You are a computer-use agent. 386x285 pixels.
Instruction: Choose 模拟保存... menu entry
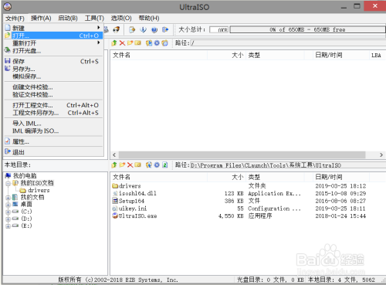click(x=53, y=76)
